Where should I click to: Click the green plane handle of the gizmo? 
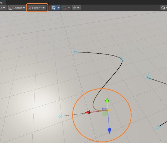pos(105,113)
